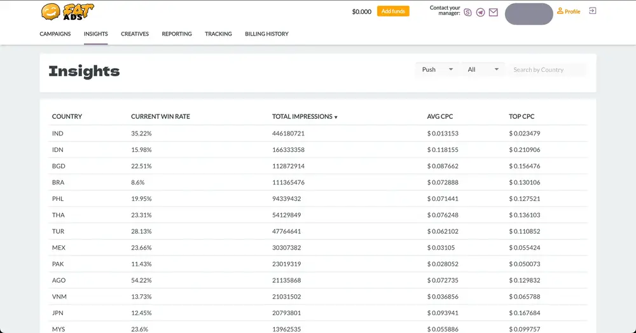Image resolution: width=636 pixels, height=333 pixels.
Task: Expand the Push format dropdown
Action: (x=438, y=70)
